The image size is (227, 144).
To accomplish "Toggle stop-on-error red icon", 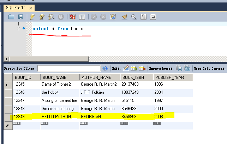I will point(72,17).
